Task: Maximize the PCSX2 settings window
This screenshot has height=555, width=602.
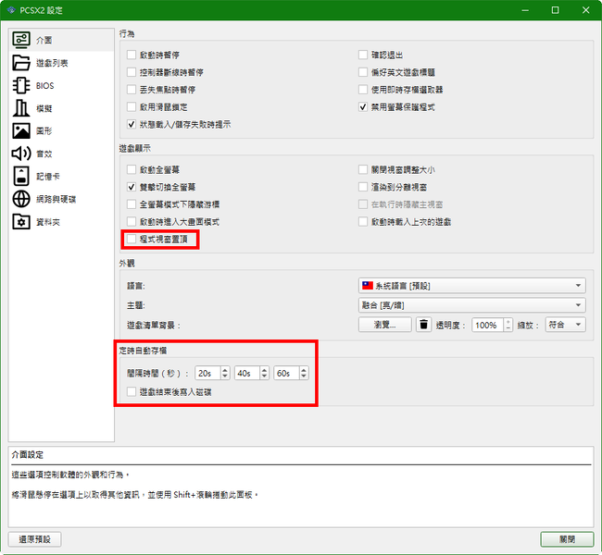Action: (x=555, y=10)
